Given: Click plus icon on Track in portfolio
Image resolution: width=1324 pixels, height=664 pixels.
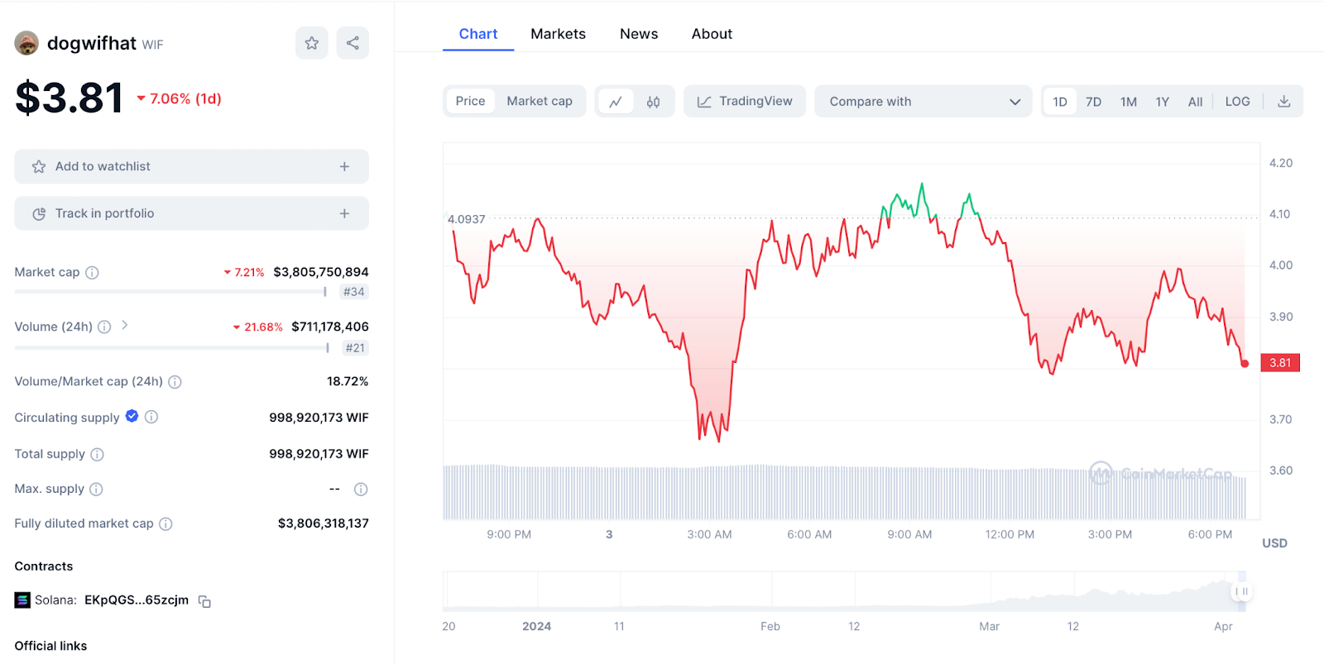Looking at the screenshot, I should point(344,213).
